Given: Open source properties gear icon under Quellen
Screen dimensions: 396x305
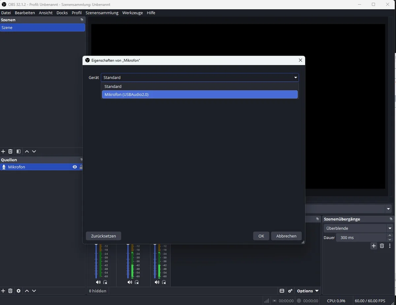Looking at the screenshot, I should pos(18,291).
